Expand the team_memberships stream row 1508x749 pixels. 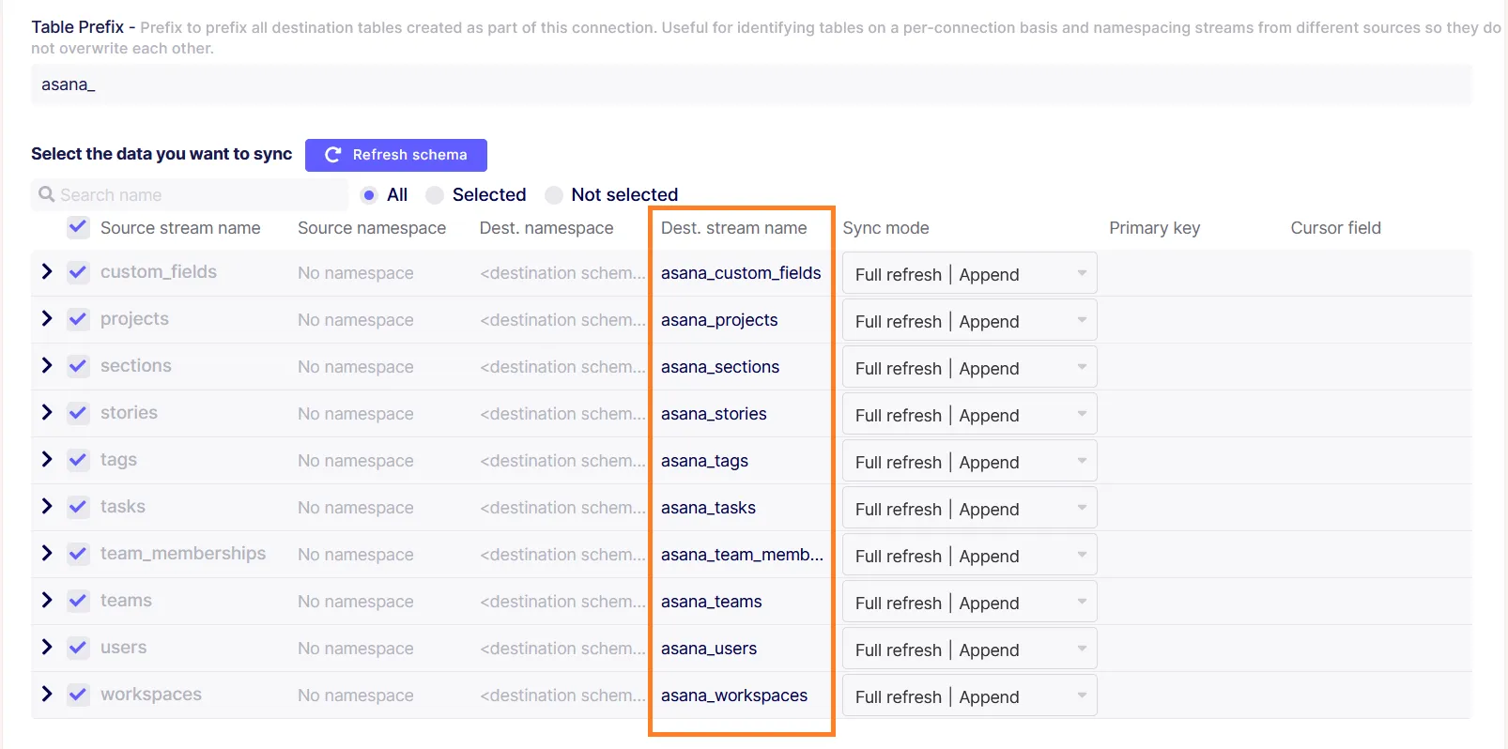tap(47, 553)
